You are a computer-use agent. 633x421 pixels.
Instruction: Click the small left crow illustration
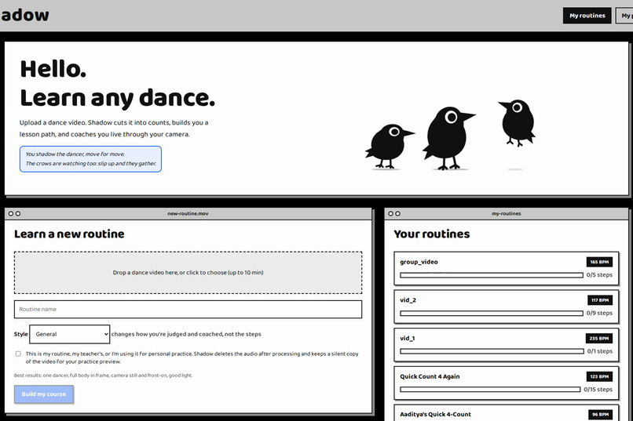389,147
